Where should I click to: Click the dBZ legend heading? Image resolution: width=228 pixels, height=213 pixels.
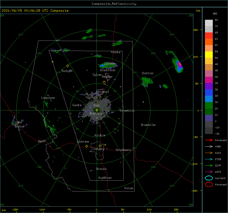(x=215, y=13)
